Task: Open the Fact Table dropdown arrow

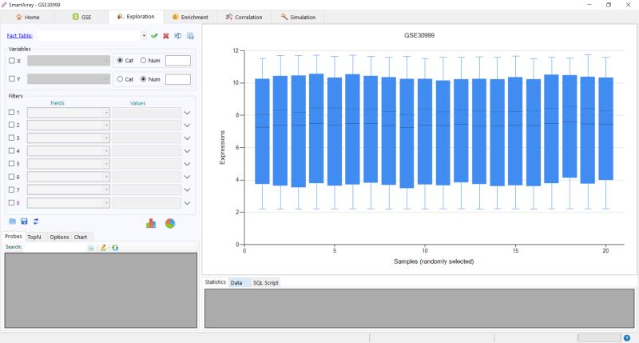Action: pyautogui.click(x=144, y=36)
